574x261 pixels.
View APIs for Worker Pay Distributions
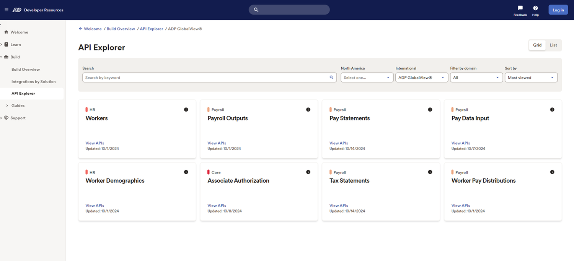click(x=461, y=206)
